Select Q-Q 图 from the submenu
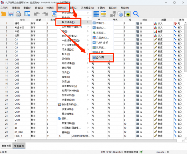Image resolution: width=187 pixels, height=154 pixels. [x=101, y=58]
